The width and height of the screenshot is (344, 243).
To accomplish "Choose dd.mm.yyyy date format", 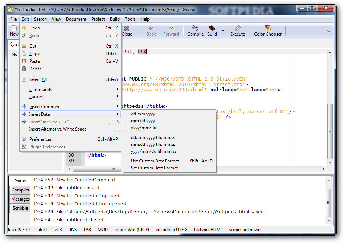I will pos(168,114).
